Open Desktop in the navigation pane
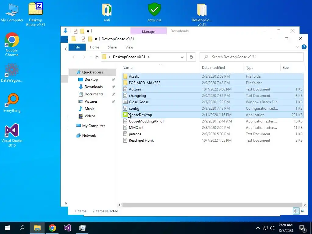Image resolution: width=312 pixels, height=234 pixels. click(91, 80)
